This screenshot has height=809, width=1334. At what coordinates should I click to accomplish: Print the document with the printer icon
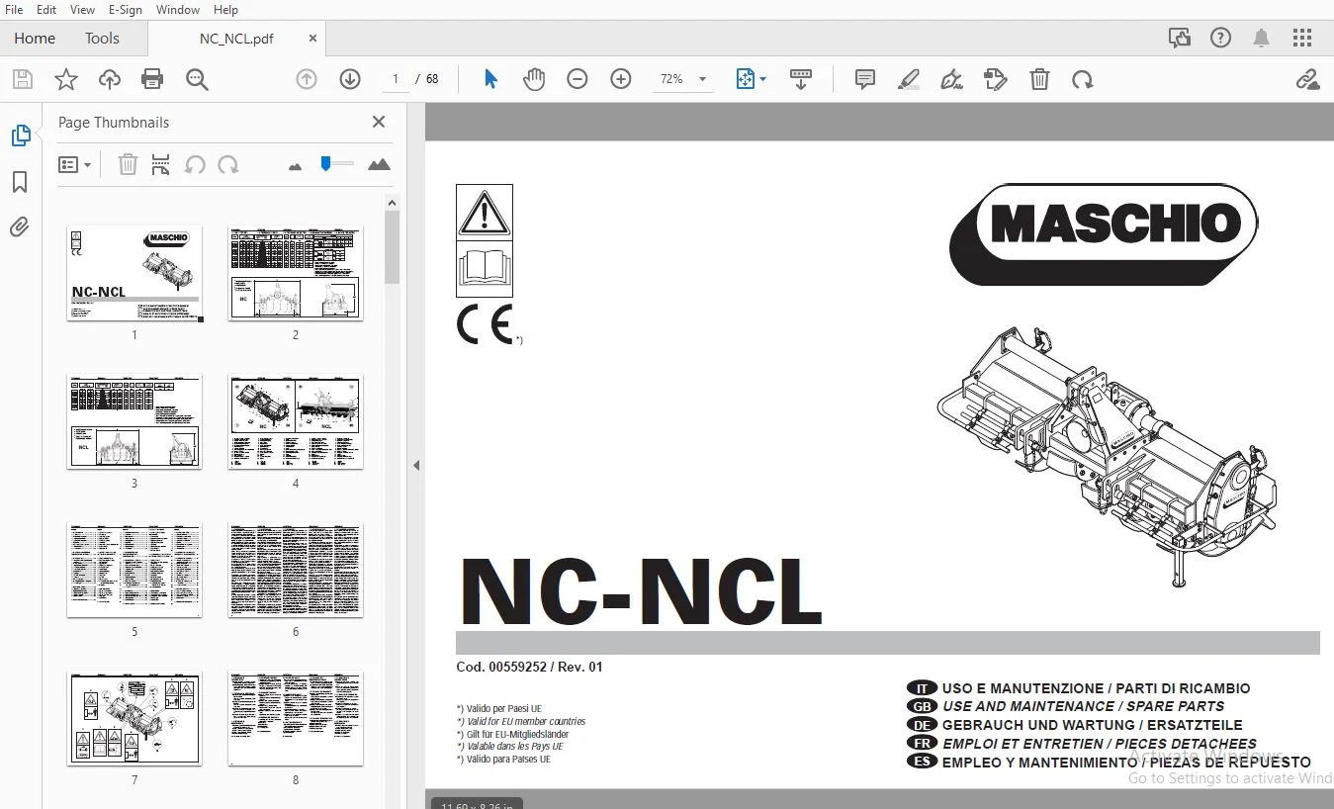pos(152,79)
